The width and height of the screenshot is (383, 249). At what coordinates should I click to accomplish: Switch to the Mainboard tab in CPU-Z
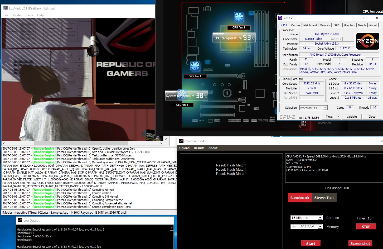310,25
